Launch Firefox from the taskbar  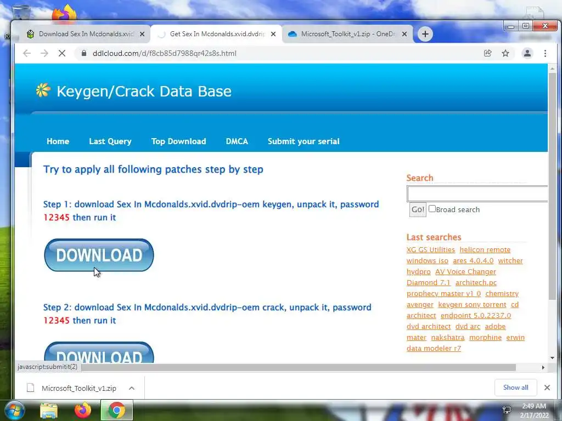(x=83, y=410)
